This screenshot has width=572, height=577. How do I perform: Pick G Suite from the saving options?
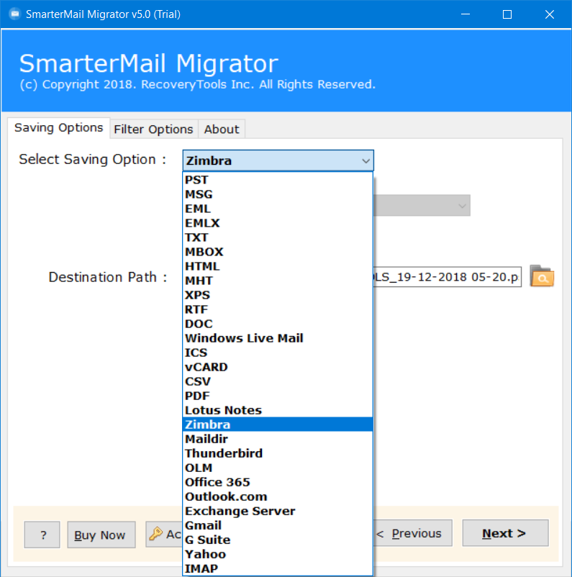pos(278,540)
